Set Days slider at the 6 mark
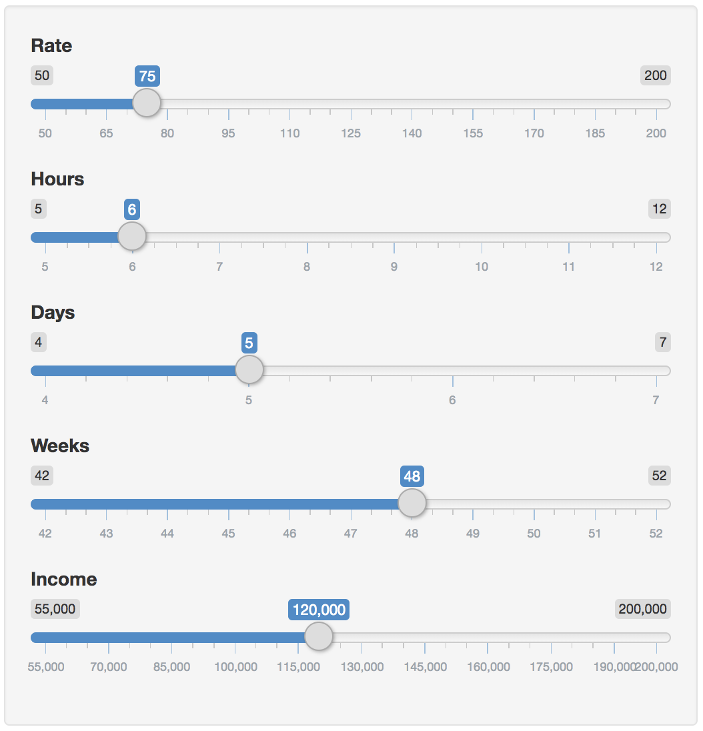 pos(453,371)
